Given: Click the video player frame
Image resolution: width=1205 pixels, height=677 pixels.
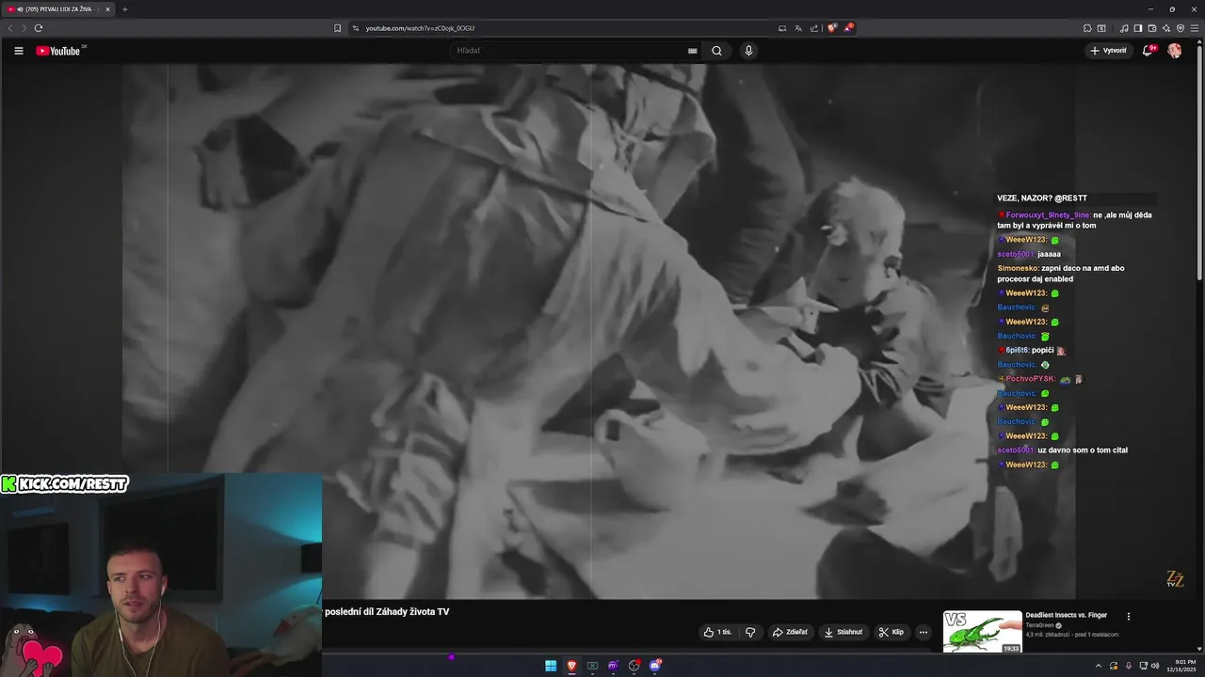Looking at the screenshot, I should pos(599,331).
